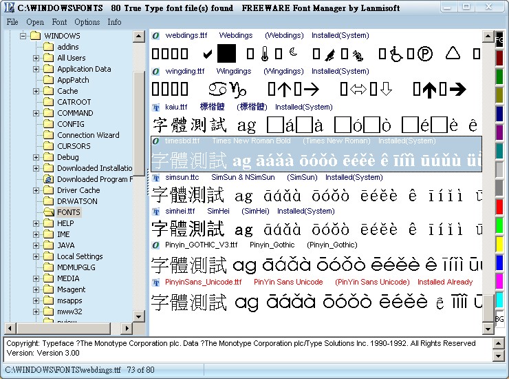The width and height of the screenshot is (509, 379).
Task: Select the magenta color swatch
Action: click(499, 281)
